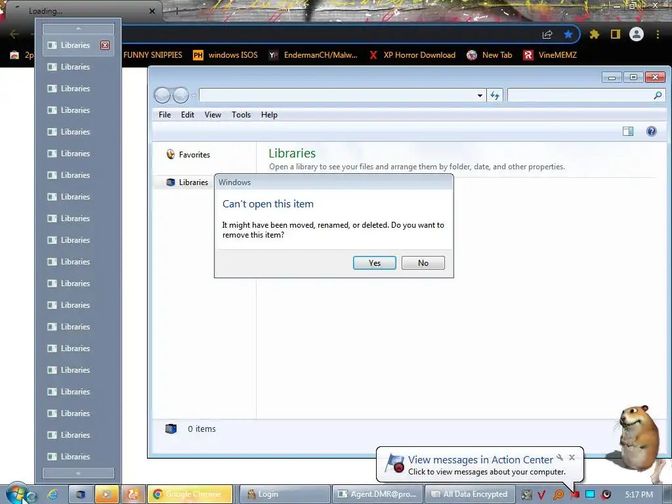Click the search magnifier icon in Explorer
The image size is (672, 504).
(x=658, y=95)
